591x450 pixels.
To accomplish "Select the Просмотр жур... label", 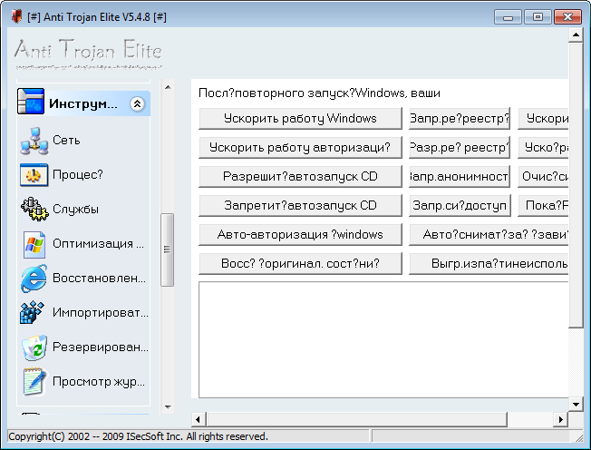I will pos(99,382).
